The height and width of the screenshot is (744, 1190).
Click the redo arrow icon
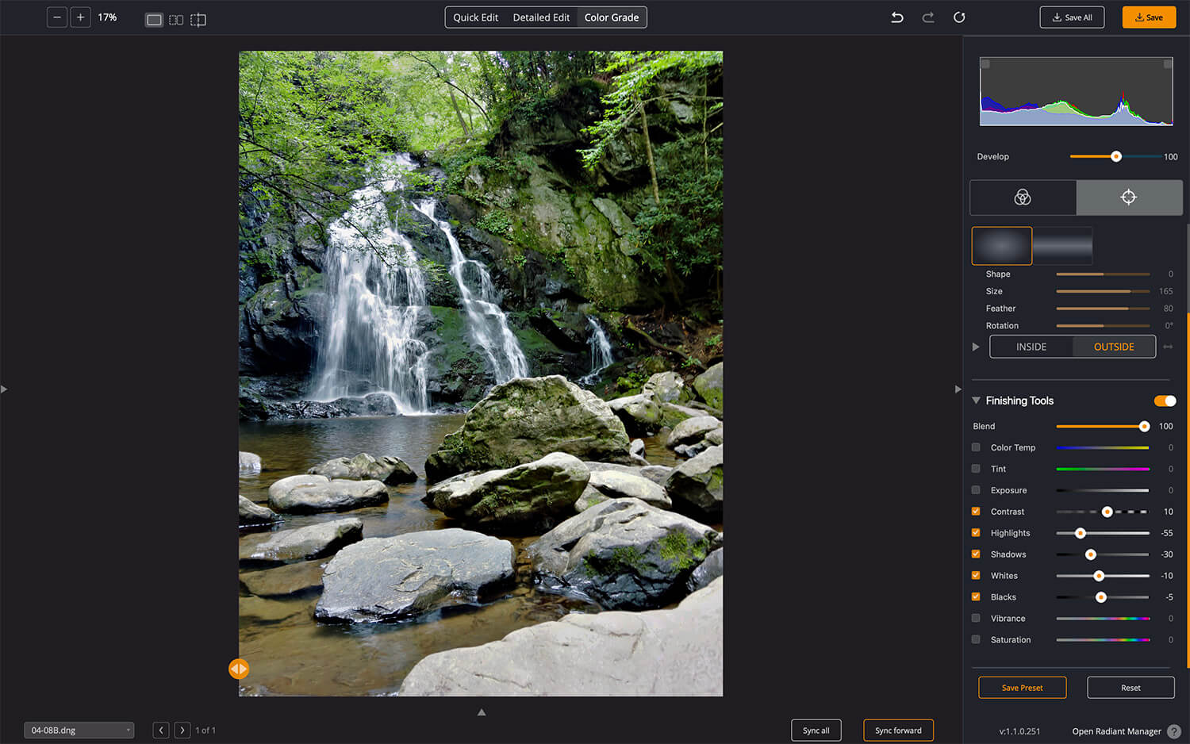927,17
